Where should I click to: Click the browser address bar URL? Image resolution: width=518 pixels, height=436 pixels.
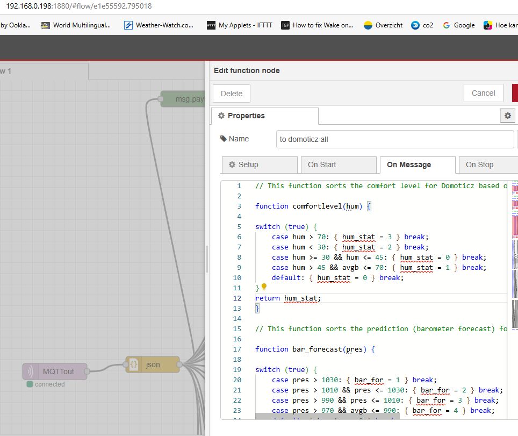79,6
